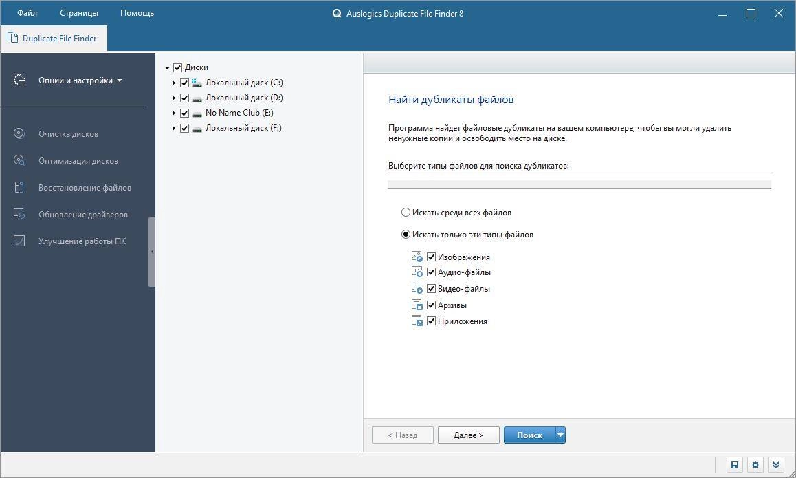The height and width of the screenshot is (478, 796).
Task: Uncheck the Аудио-файлы checkbox
Action: [432, 272]
